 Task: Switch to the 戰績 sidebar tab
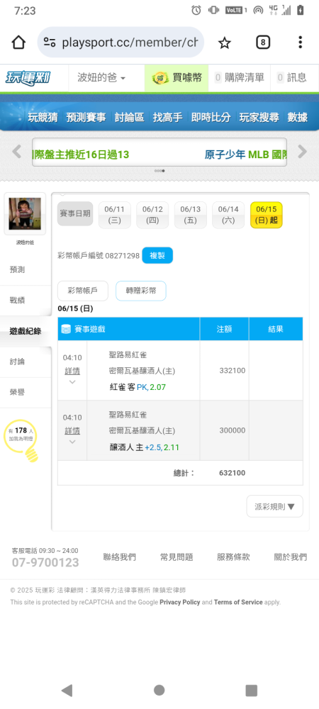(x=17, y=300)
